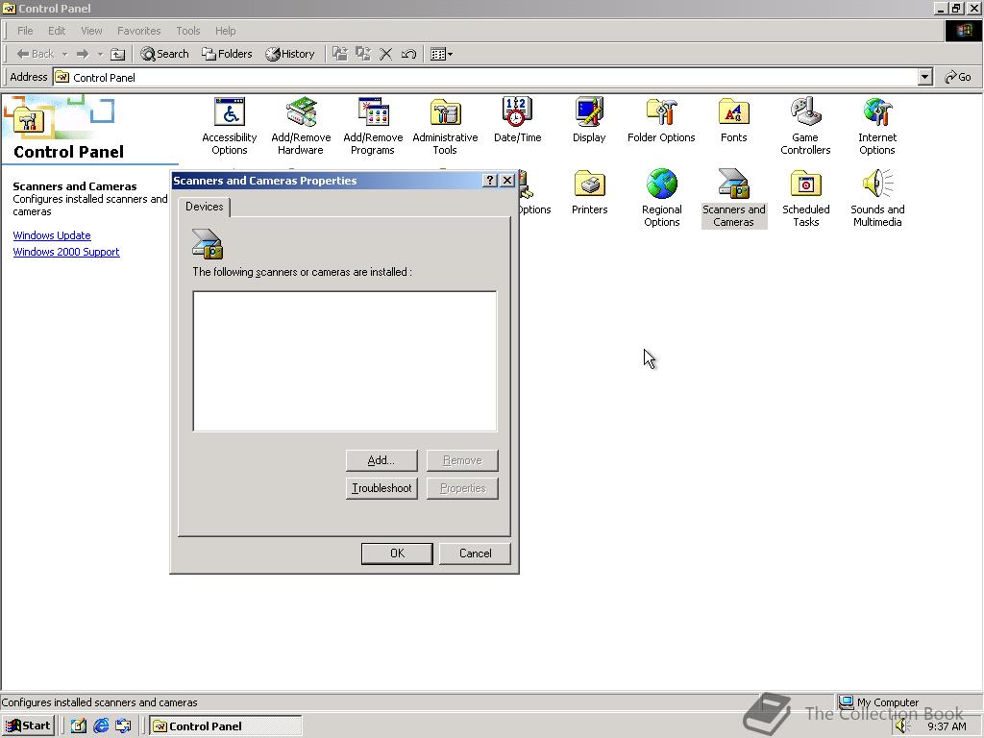Open the View menu
984x738 pixels.
[x=91, y=30]
